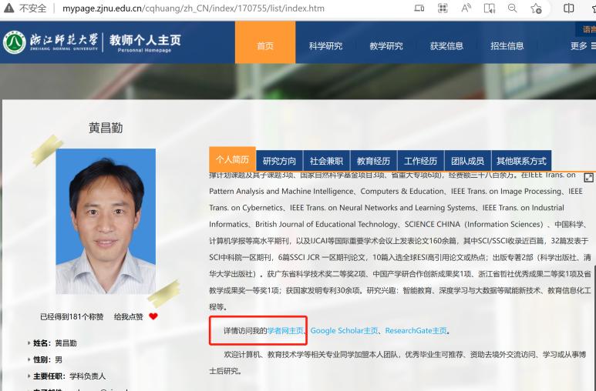This screenshot has width=596, height=391.
Task: Click the red heart like icon
Action: (x=153, y=316)
